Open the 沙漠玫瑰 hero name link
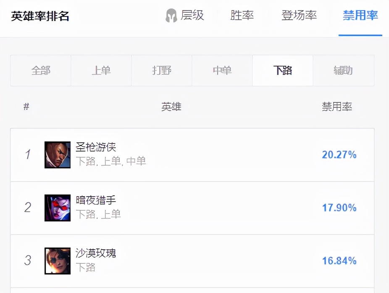Screen dimensions: 389x293 [96, 253]
